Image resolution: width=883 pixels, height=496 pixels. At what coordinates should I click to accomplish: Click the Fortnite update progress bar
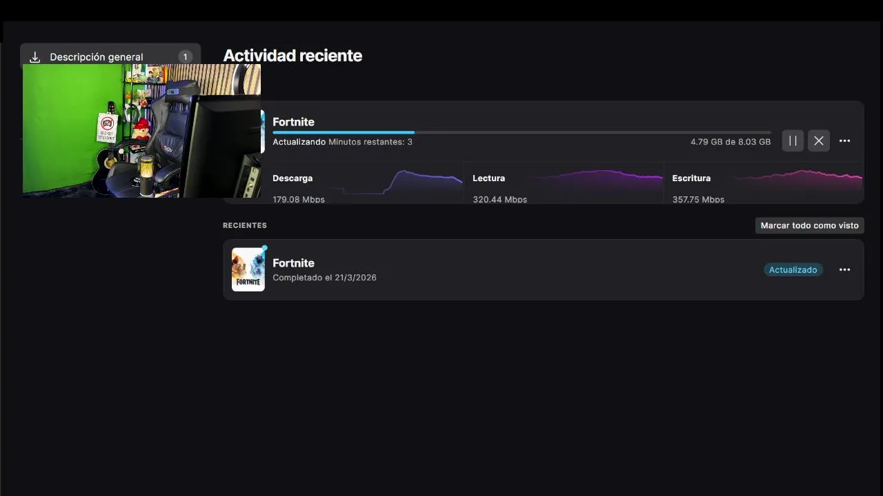click(522, 132)
